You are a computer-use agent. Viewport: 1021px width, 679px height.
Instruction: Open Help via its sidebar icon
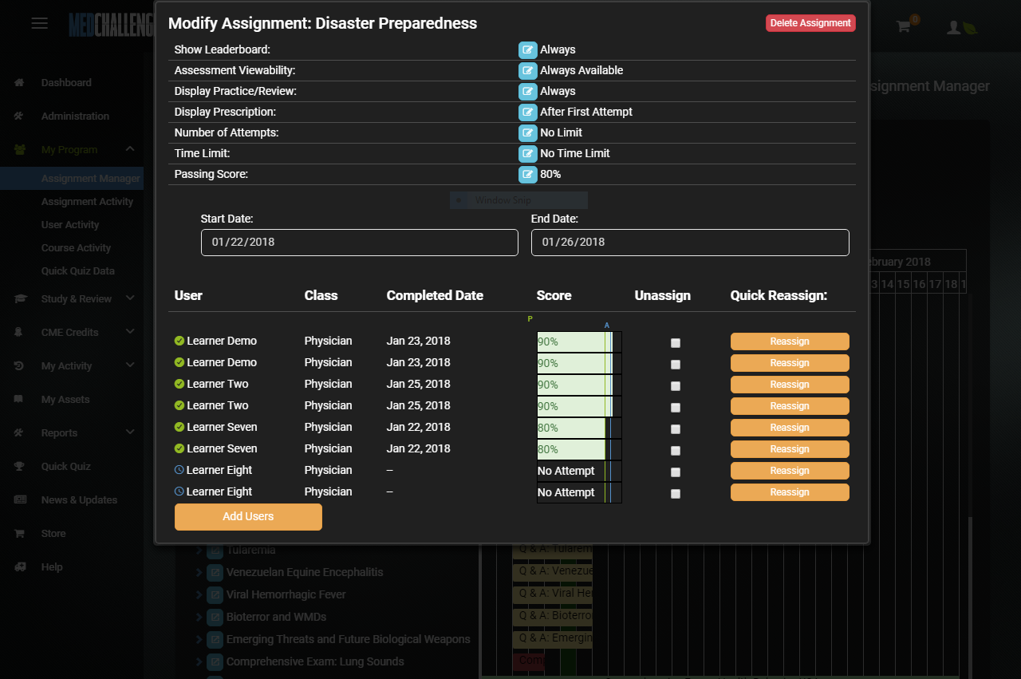click(20, 566)
